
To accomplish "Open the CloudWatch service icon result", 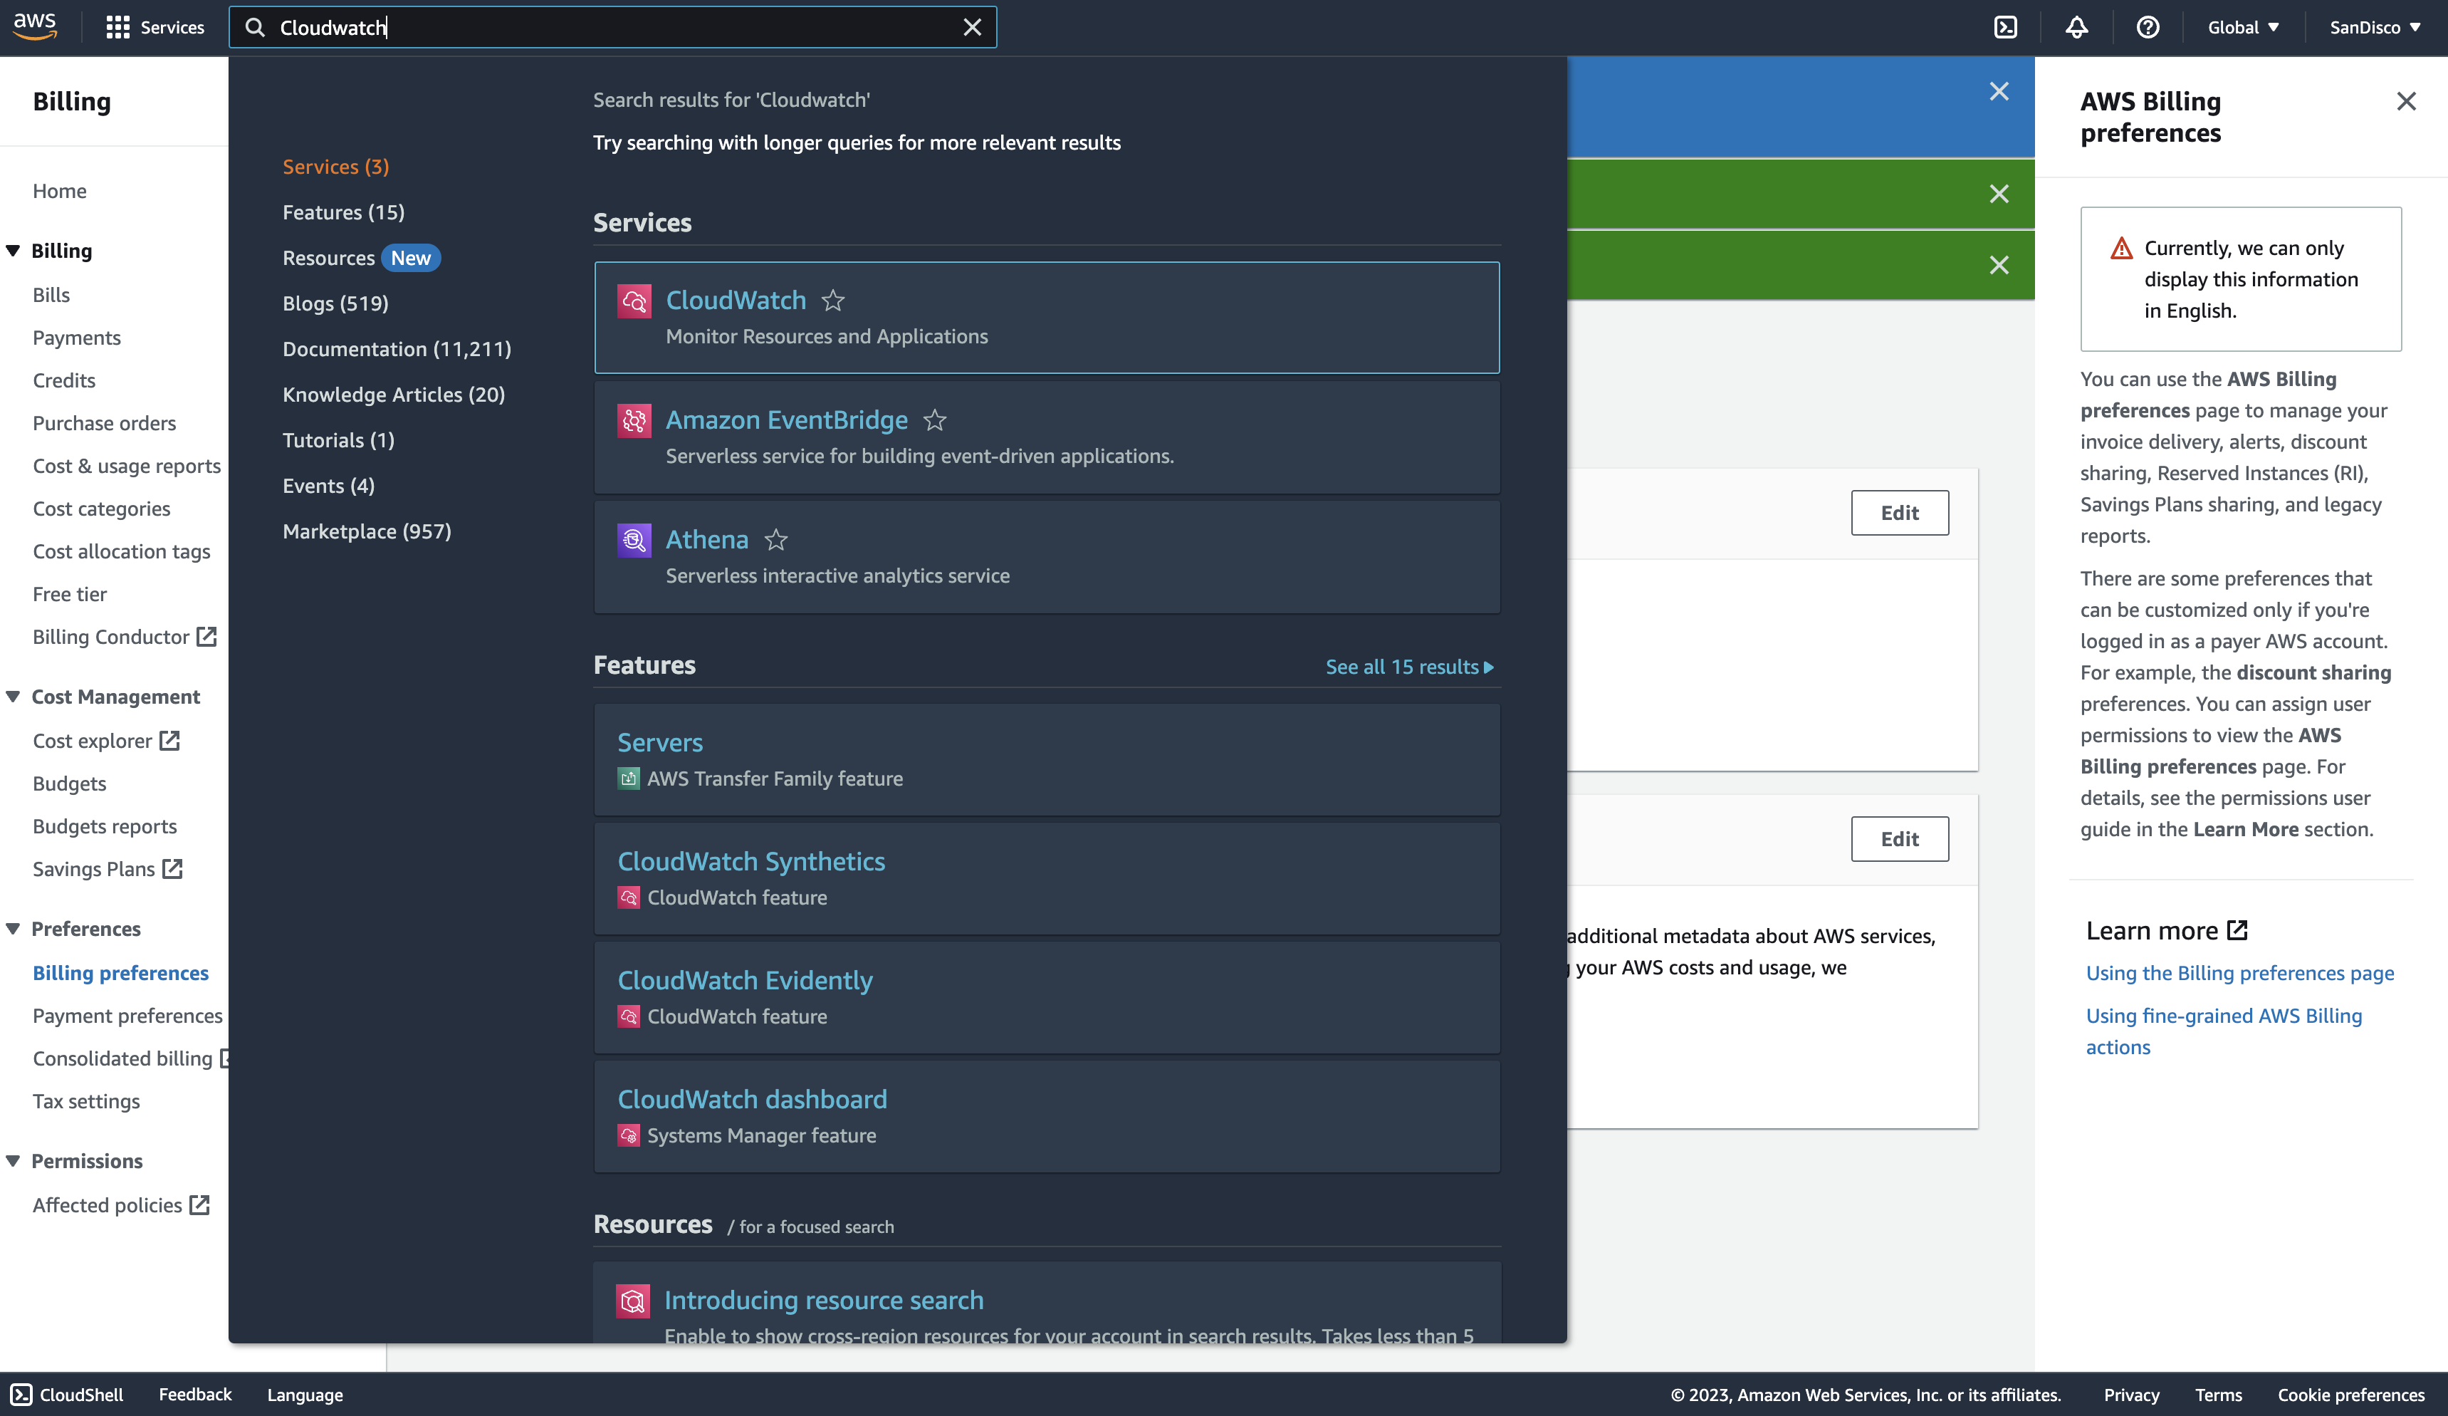I will tap(634, 301).
